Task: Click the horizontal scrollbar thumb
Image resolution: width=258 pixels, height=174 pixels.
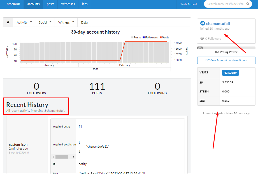Action: 62,157
